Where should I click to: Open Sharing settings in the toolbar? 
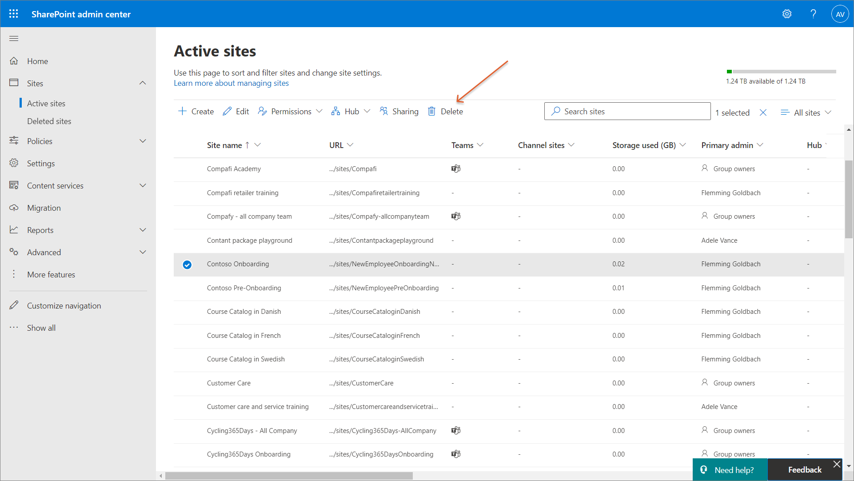(x=399, y=112)
